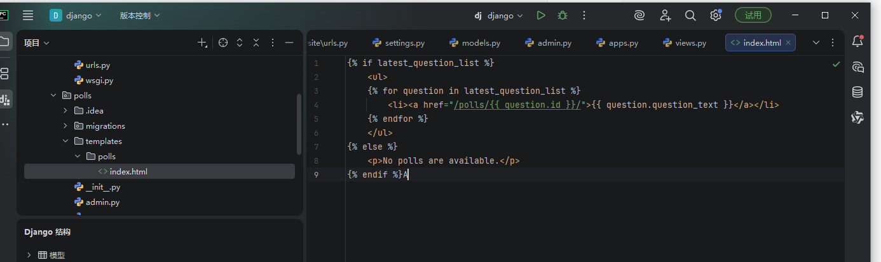Expand the migrations folder
The width and height of the screenshot is (881, 262).
point(65,126)
